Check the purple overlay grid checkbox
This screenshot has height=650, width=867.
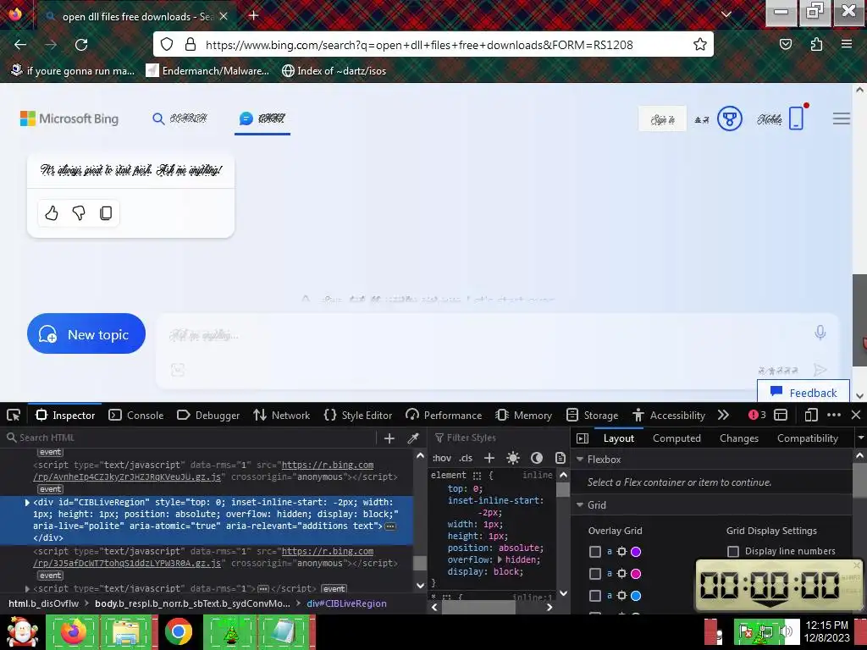[x=595, y=552]
